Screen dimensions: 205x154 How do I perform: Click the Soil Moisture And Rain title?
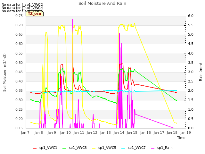(x=102, y=4)
